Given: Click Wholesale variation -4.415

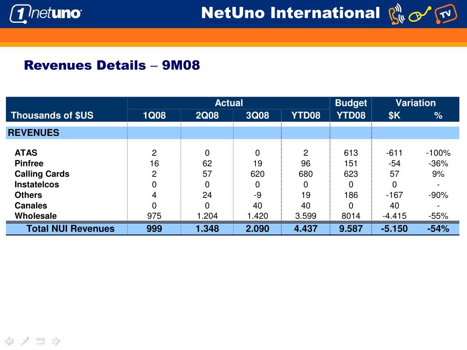Looking at the screenshot, I should point(394,216).
